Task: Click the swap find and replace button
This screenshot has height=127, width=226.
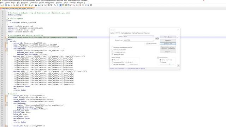Action: [x=156, y=38]
